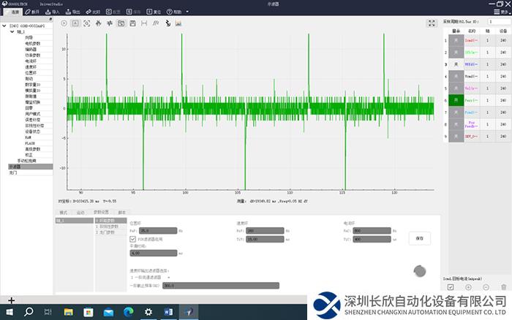Click the f(t) function icon in toolbar
Screen dimensions: 512x320
coord(155,23)
